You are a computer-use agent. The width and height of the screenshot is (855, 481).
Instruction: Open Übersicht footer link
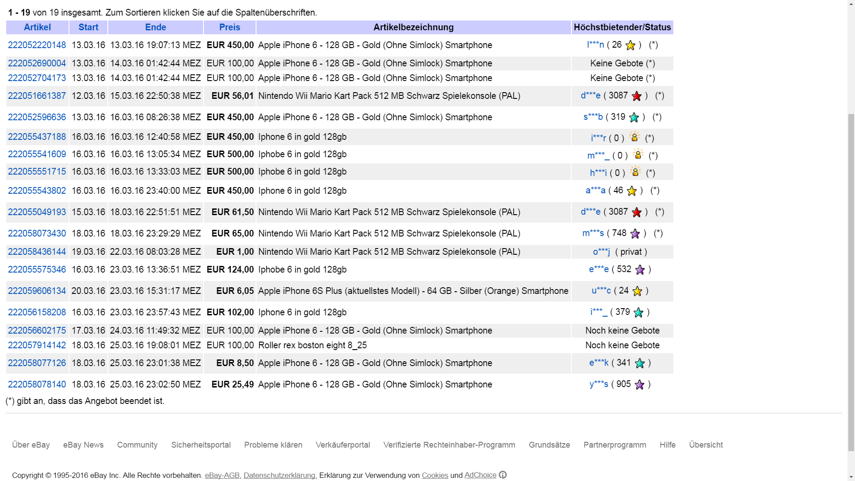coord(706,445)
